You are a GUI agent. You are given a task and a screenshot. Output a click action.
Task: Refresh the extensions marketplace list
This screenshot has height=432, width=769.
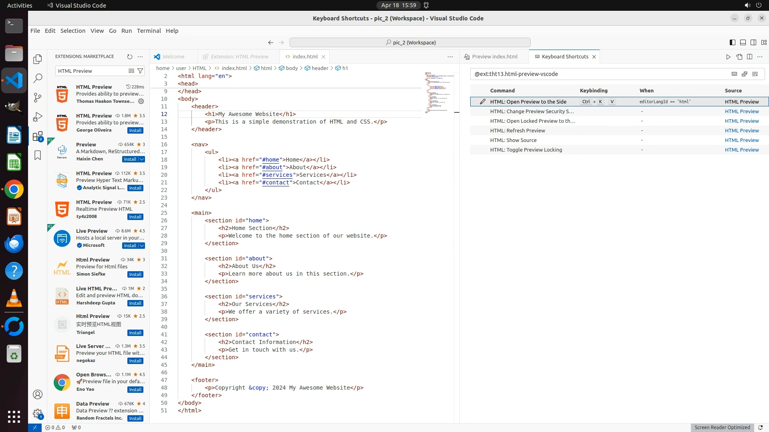tap(129, 57)
